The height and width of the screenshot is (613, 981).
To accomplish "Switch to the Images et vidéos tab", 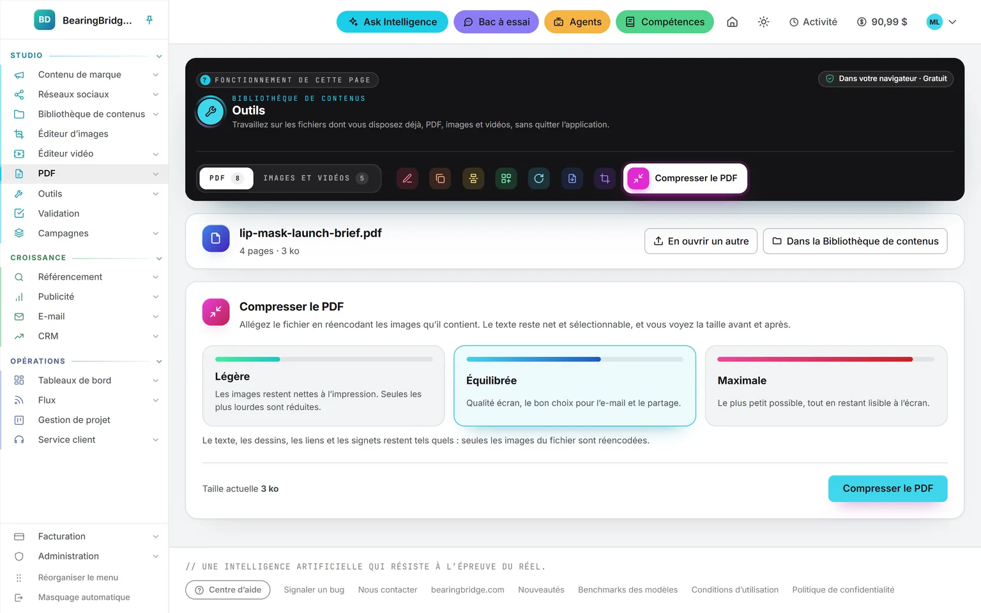I will click(x=316, y=178).
